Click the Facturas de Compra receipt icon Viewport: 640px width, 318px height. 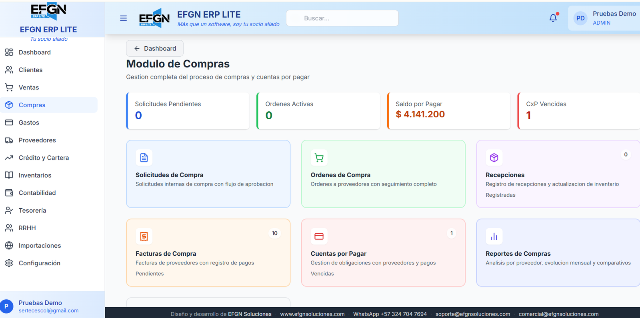pos(144,236)
